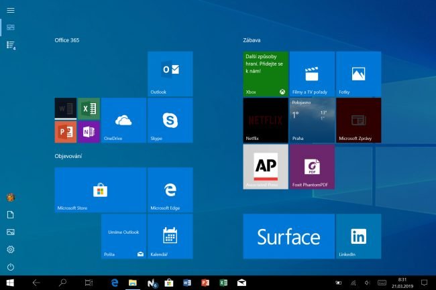The width and height of the screenshot is (436, 290).
Task: Open the Foxit PhantomPDF tile
Action: (312, 167)
